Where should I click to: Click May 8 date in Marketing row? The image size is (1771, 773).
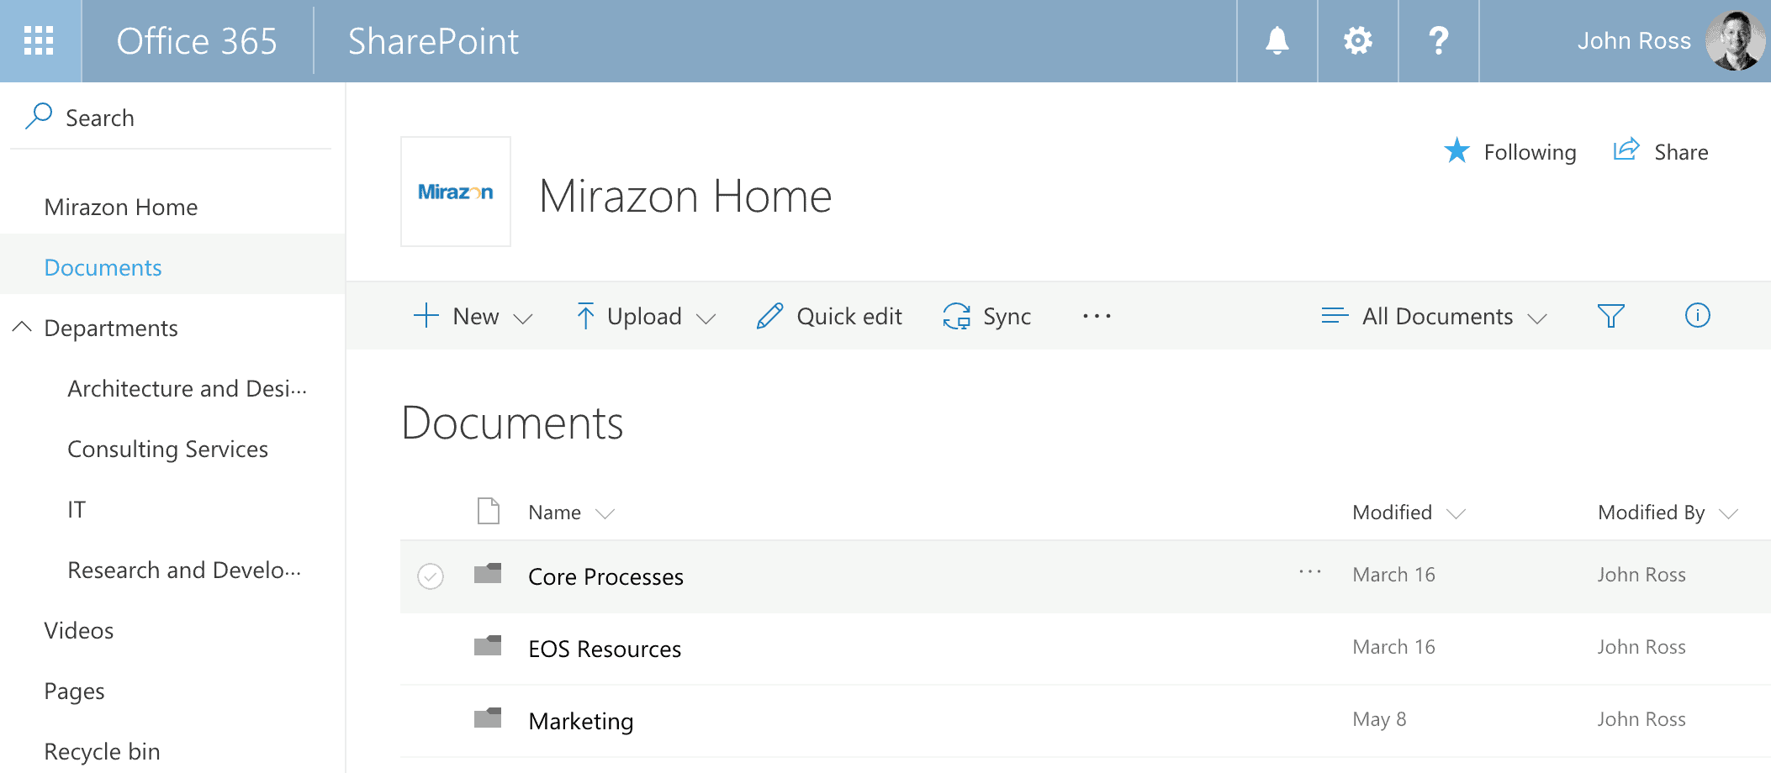point(1379,719)
